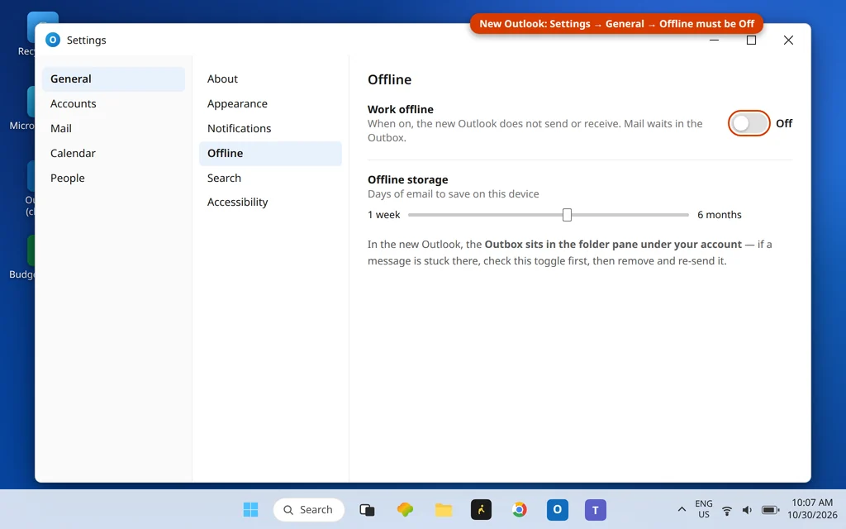Viewport: 846px width, 529px height.
Task: Select the Offline section
Action: 270,153
